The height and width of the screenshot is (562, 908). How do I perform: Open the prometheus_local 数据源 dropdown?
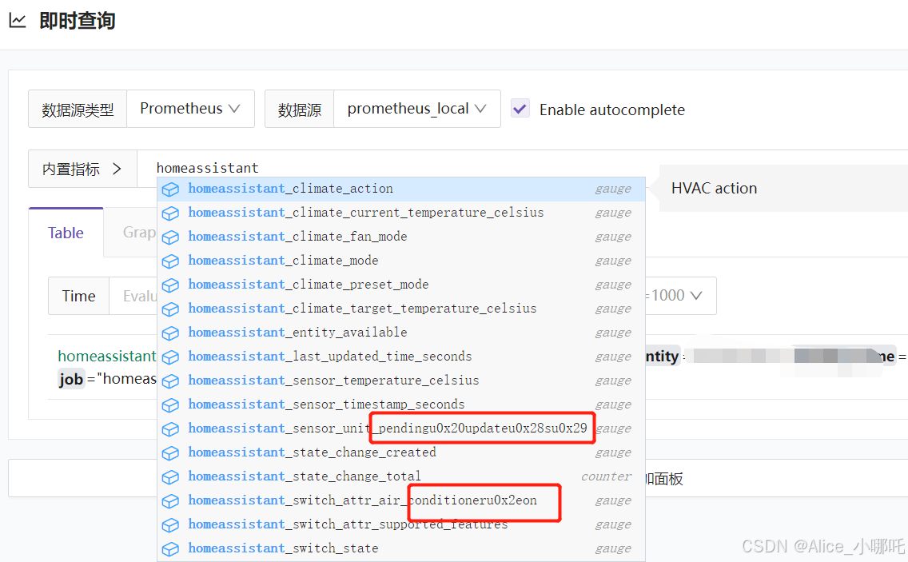[x=417, y=109]
